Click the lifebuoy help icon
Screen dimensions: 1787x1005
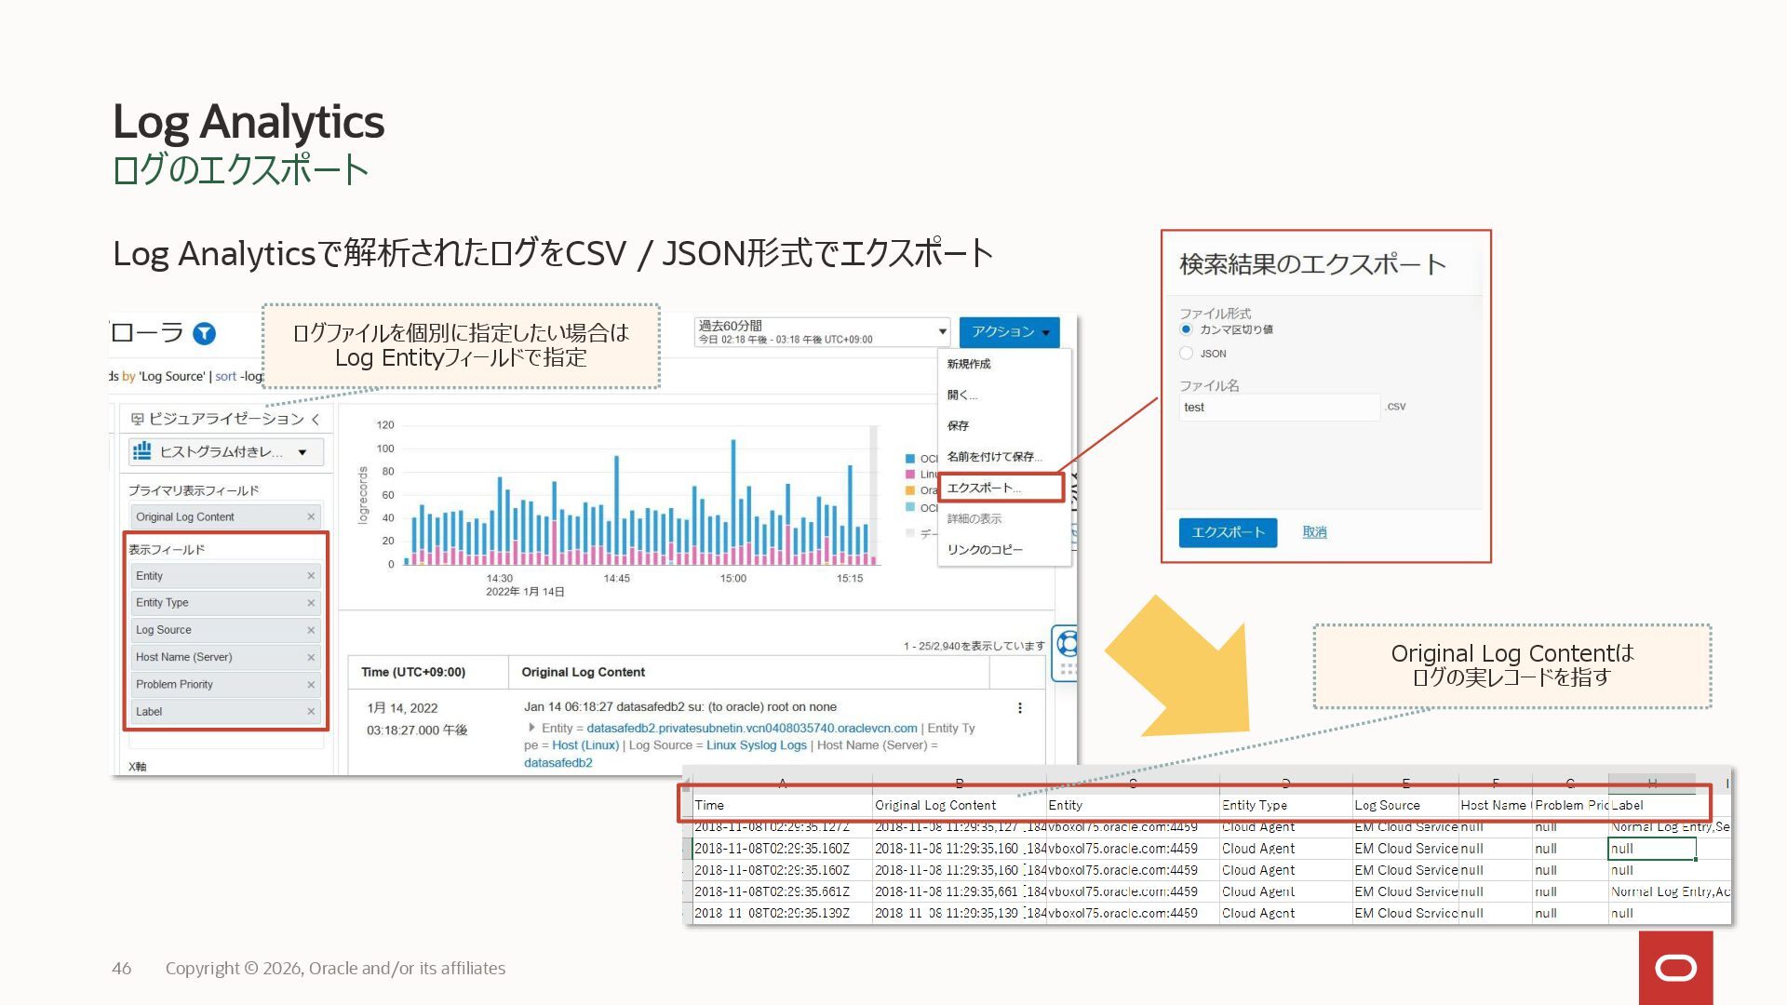pos(1068,642)
